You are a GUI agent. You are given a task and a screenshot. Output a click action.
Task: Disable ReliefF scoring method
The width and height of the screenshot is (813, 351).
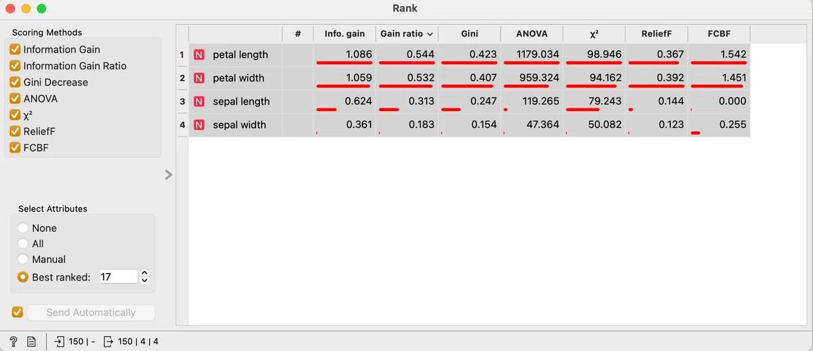point(15,131)
